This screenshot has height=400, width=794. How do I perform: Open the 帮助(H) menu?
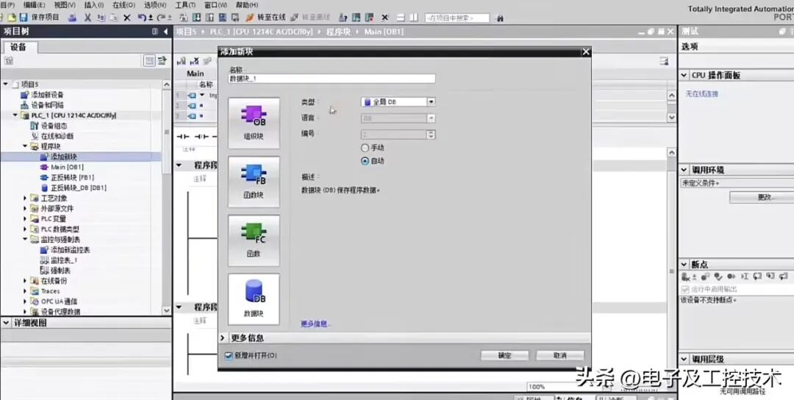(246, 5)
